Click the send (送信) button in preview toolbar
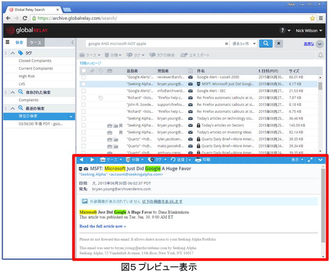This screenshot has height=272, width=330. [x=178, y=160]
